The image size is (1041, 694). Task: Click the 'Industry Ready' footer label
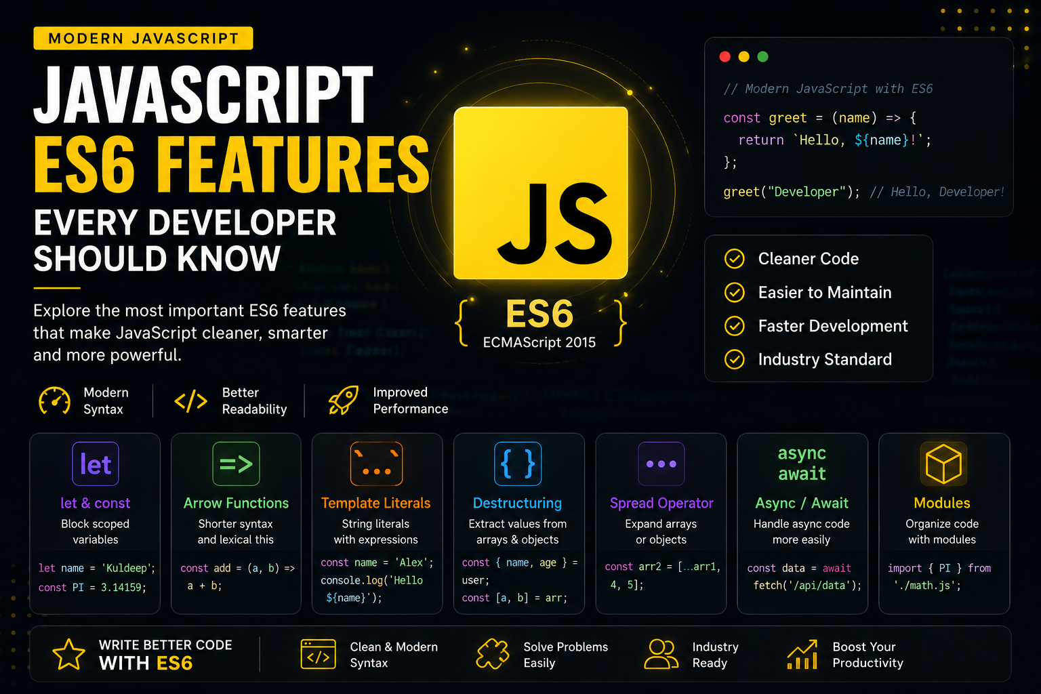pos(715,655)
